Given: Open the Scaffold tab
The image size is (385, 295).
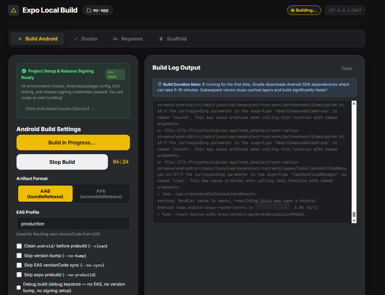Looking at the screenshot, I should [173, 39].
